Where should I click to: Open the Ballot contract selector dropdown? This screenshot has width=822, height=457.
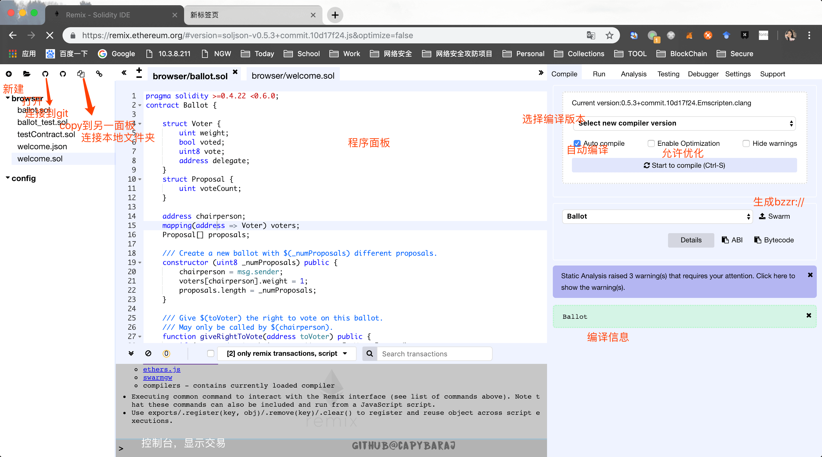click(657, 216)
